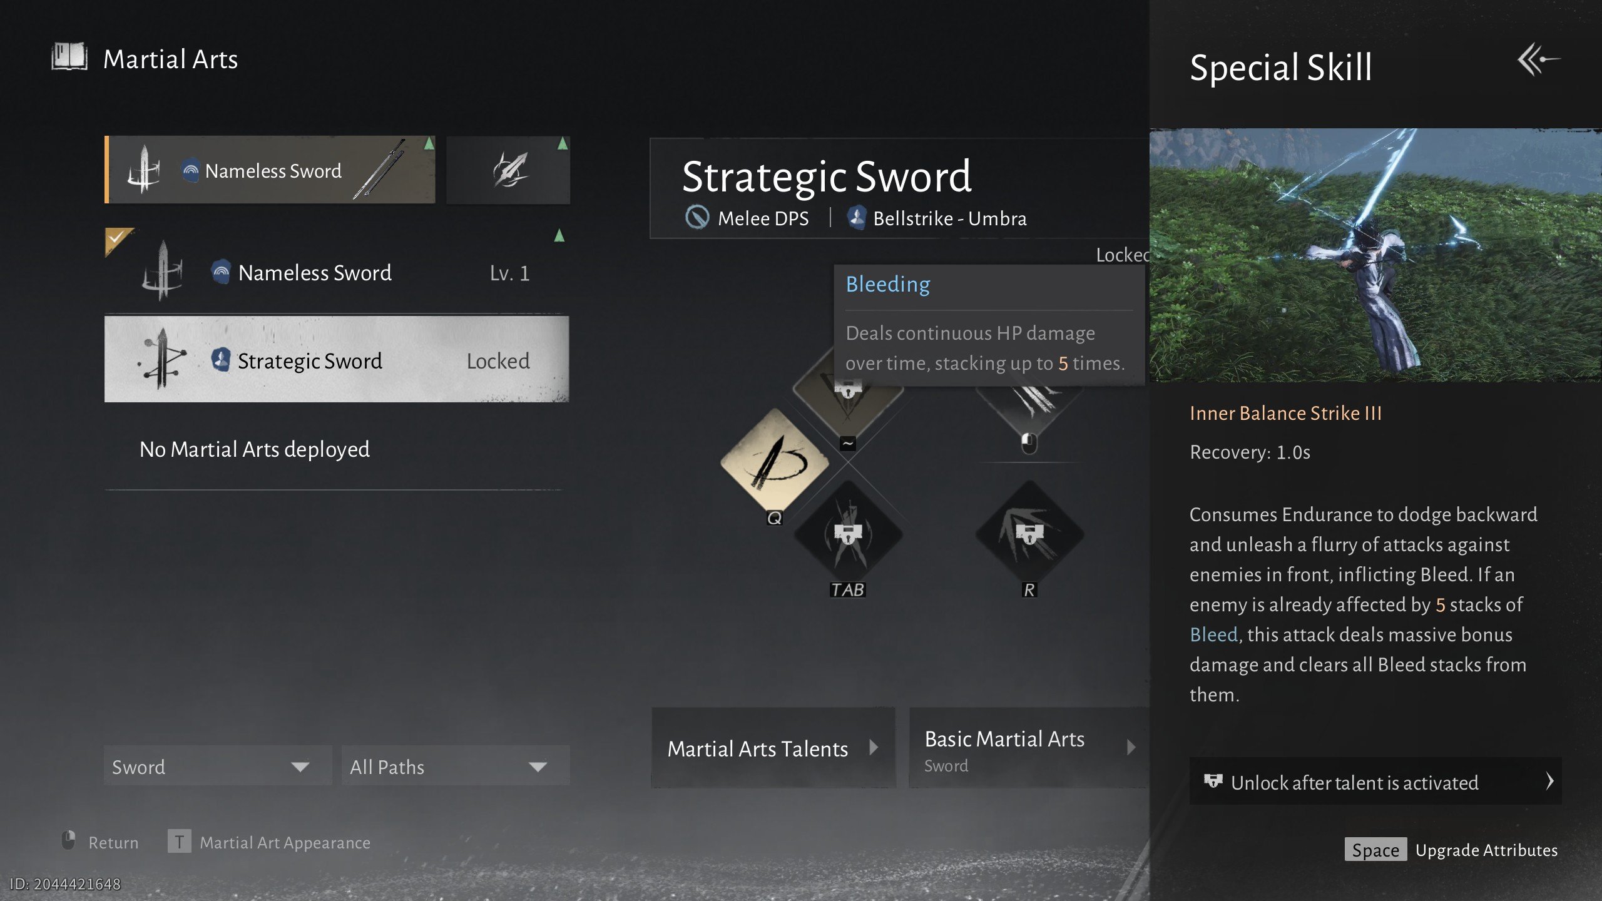Open the second weapon slot icon

[x=508, y=170]
